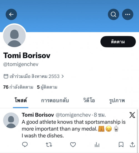Click the reply speech bubble icon
Viewport: 139px width, 153px height.
point(25,144)
